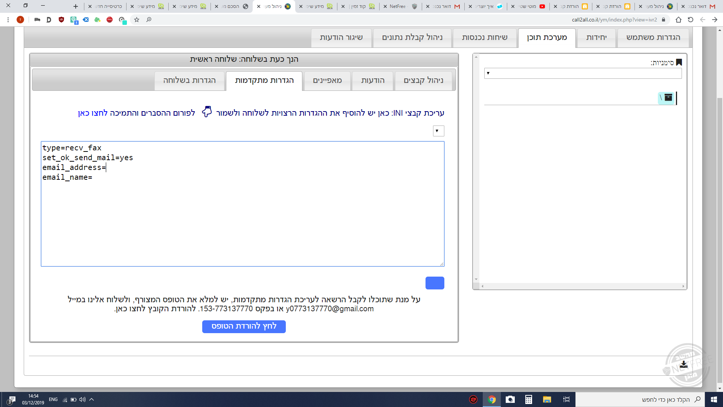Open File Explorer in taskbar
723x407 pixels.
(547, 399)
